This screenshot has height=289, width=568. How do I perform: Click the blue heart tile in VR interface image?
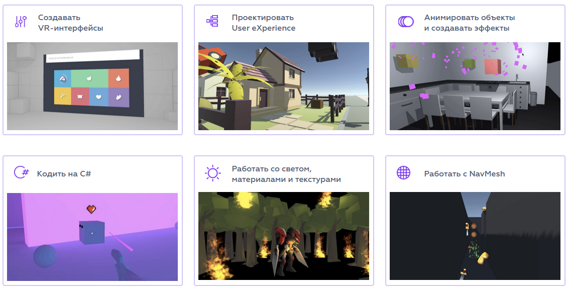98,97
